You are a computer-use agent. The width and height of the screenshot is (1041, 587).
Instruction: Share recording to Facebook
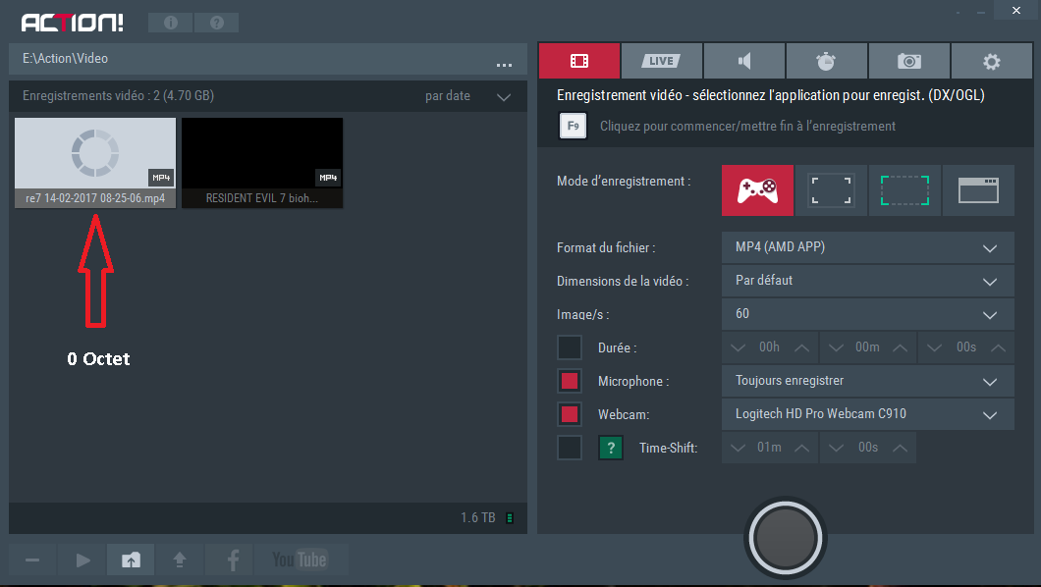[x=229, y=560]
